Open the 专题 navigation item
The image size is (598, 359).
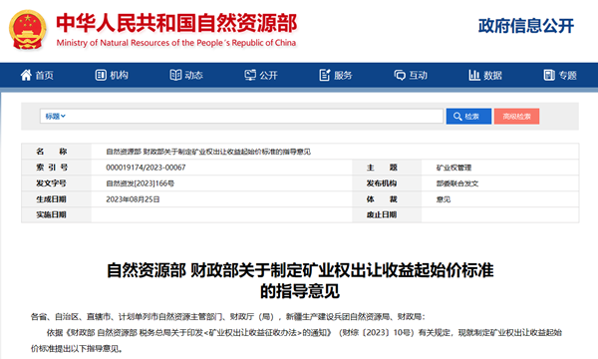coord(560,75)
